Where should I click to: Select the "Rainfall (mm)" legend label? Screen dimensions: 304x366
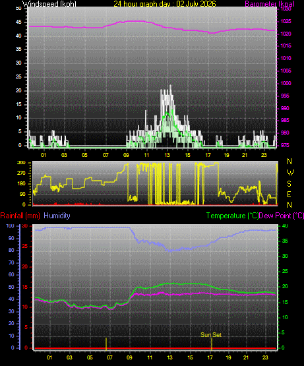point(20,216)
